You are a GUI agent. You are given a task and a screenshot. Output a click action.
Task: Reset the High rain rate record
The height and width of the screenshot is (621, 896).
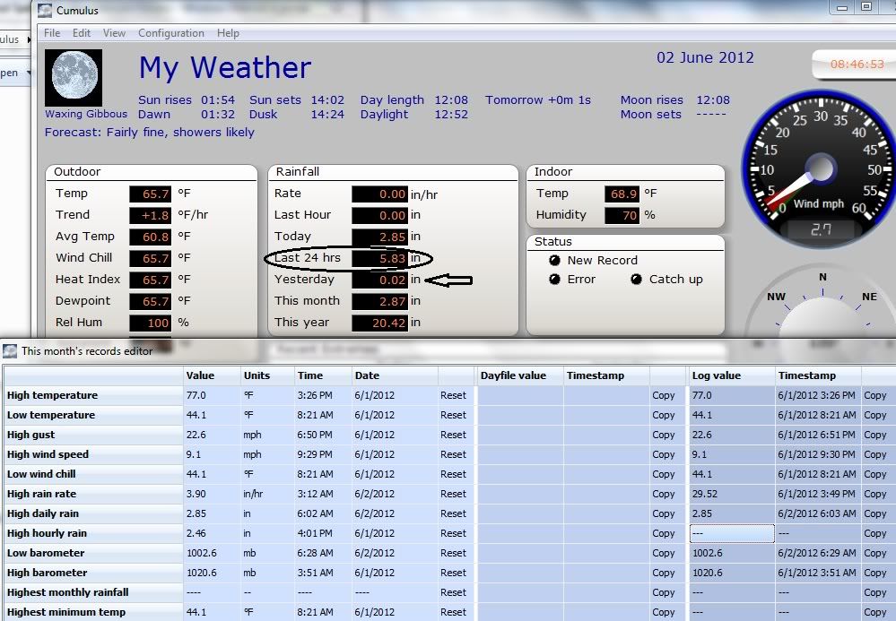pos(453,494)
